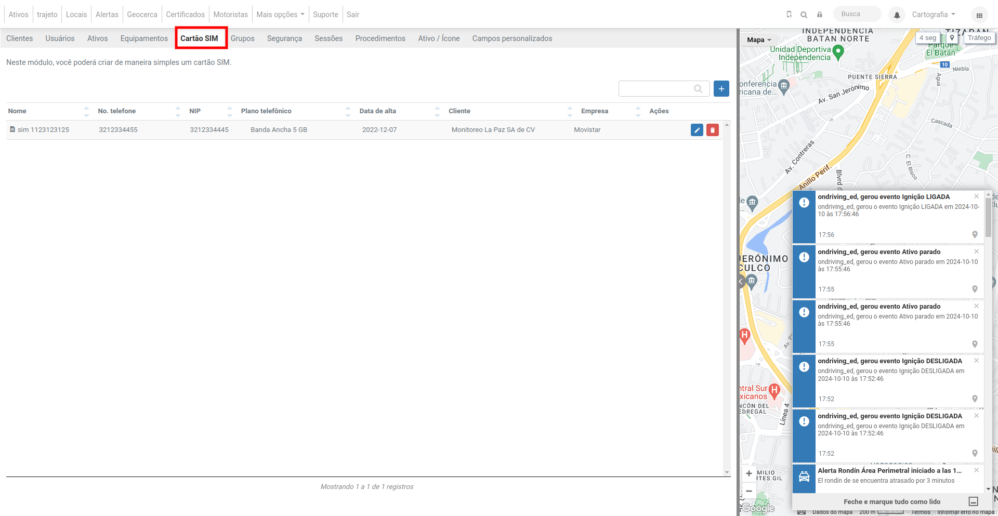Click Unidad Deportiva Independencia map pin
The image size is (998, 516).
(x=838, y=51)
